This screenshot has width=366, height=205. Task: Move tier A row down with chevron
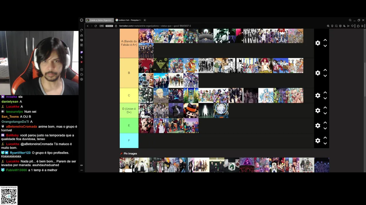pos(325,46)
